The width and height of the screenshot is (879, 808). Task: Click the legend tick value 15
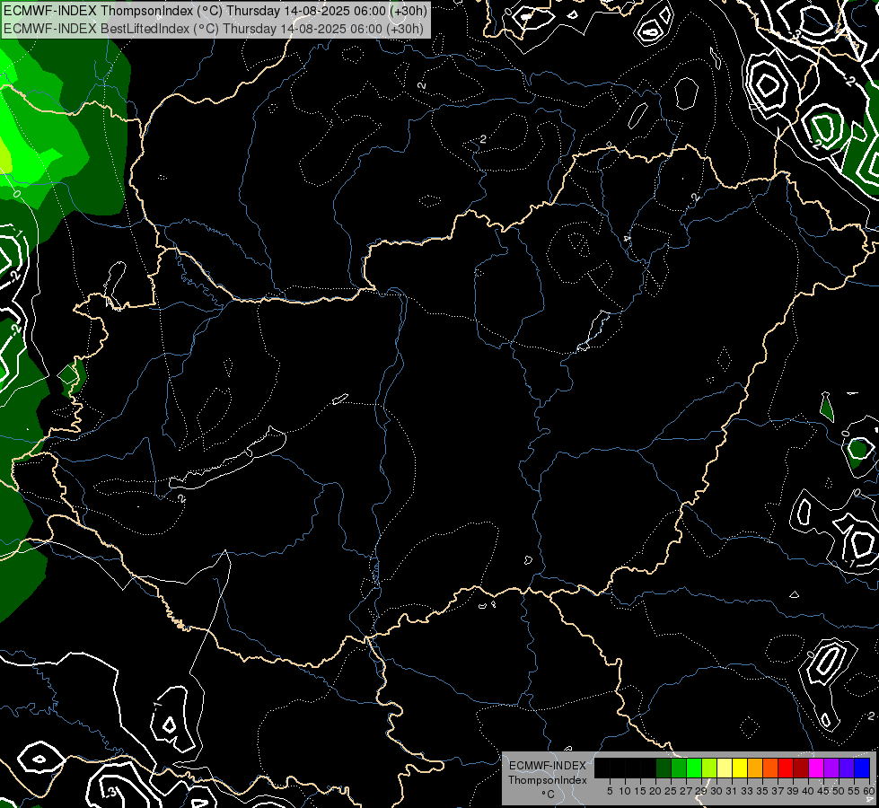tap(640, 791)
